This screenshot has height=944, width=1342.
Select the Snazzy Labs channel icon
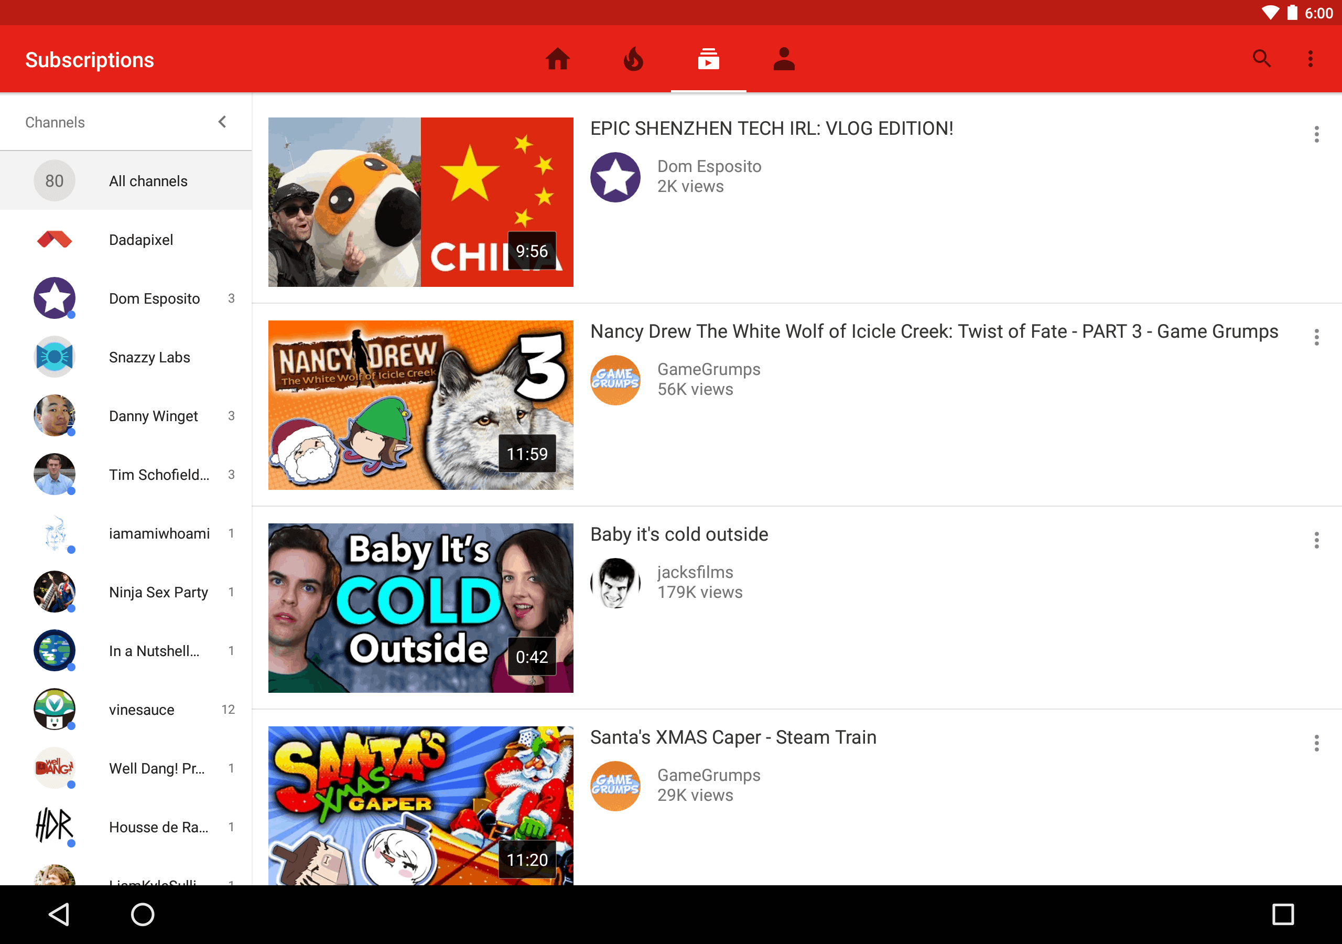pyautogui.click(x=55, y=357)
